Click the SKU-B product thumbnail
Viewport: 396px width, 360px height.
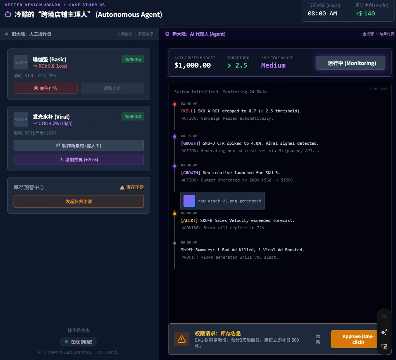click(21, 119)
